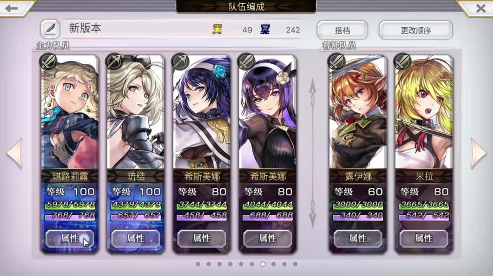This screenshot has height=276, width=493.
Task: Click the bow weapon icon on 琉结
Action: (x=115, y=62)
